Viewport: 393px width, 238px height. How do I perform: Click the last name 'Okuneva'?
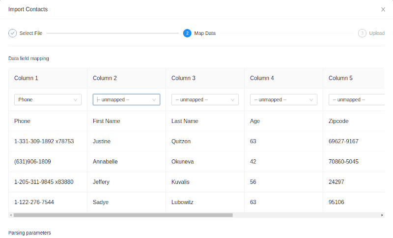point(182,161)
